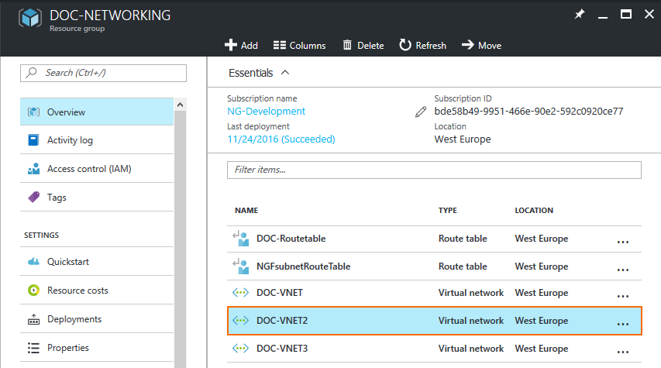Select Overview in the sidebar

(97, 112)
